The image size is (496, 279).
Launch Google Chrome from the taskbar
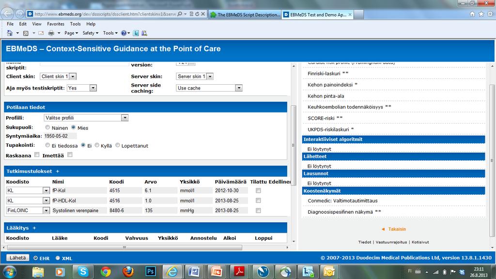pyautogui.click(x=106, y=271)
